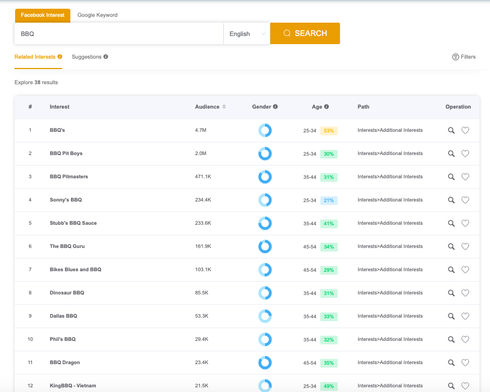Favorite Phil's BBQ with heart icon
Viewport: 490px width, 392px height.
click(466, 340)
